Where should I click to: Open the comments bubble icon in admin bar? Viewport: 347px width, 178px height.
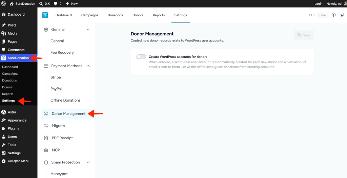(56, 4)
